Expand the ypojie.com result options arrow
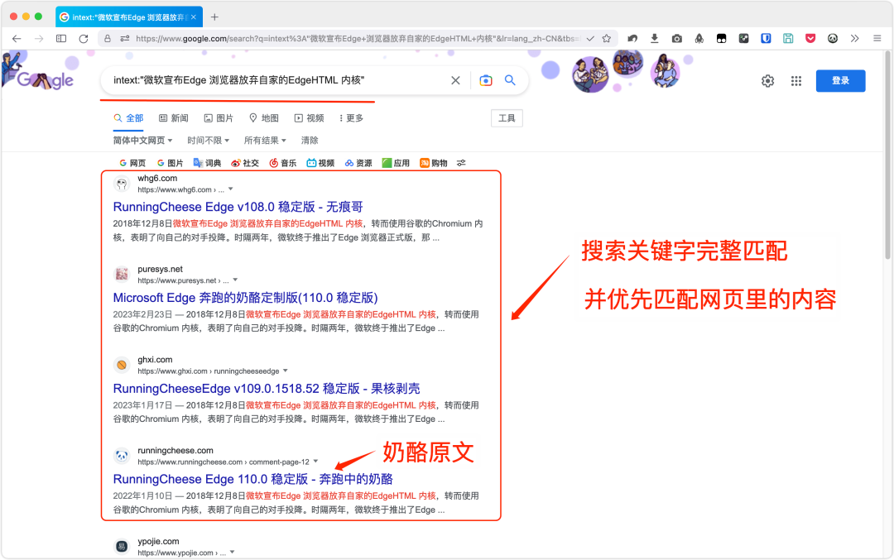The width and height of the screenshot is (894, 560). point(232,552)
